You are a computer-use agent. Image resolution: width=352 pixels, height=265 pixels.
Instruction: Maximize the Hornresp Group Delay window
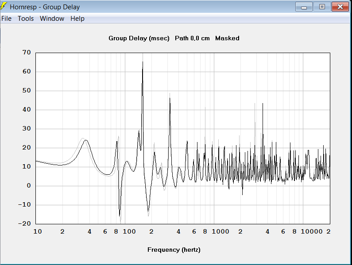click(322, 7)
